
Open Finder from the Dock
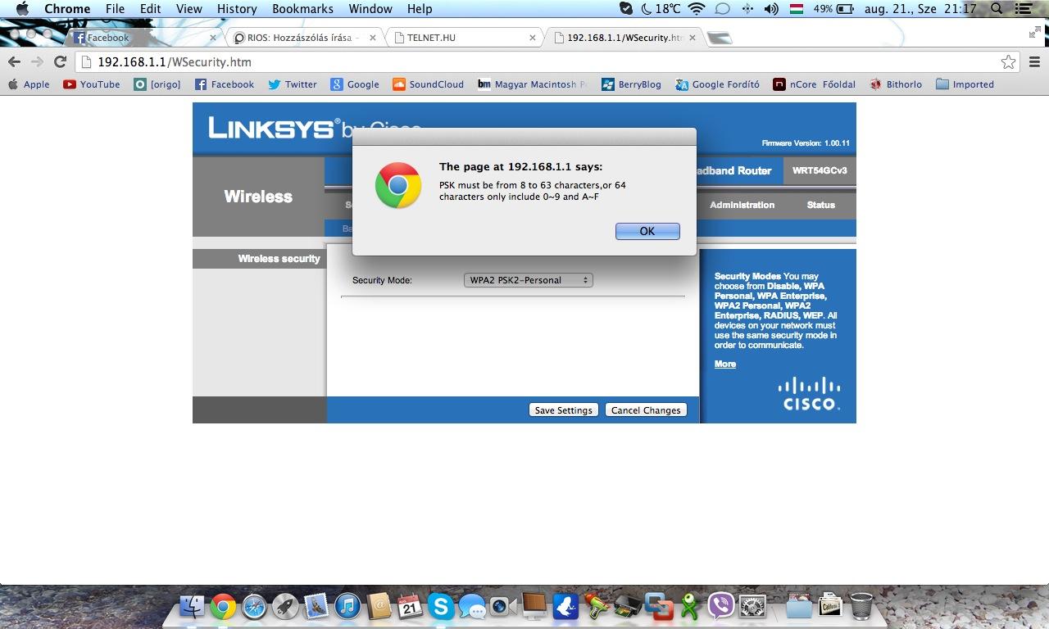pyautogui.click(x=192, y=606)
